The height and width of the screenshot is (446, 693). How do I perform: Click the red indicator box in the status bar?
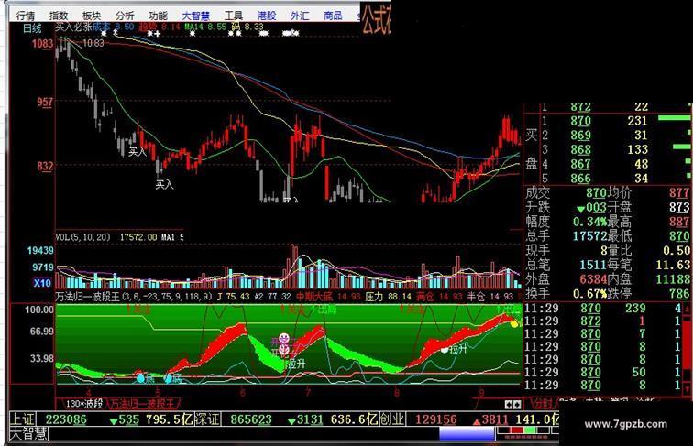516,430
